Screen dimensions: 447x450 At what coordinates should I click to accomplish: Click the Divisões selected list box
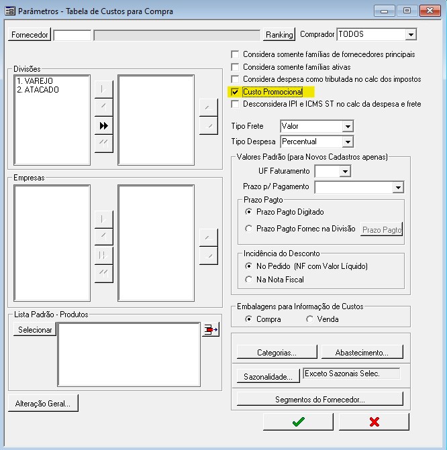tap(156, 120)
